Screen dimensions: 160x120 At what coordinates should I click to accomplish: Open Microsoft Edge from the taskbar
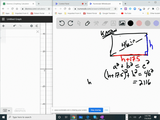pos(88,117)
